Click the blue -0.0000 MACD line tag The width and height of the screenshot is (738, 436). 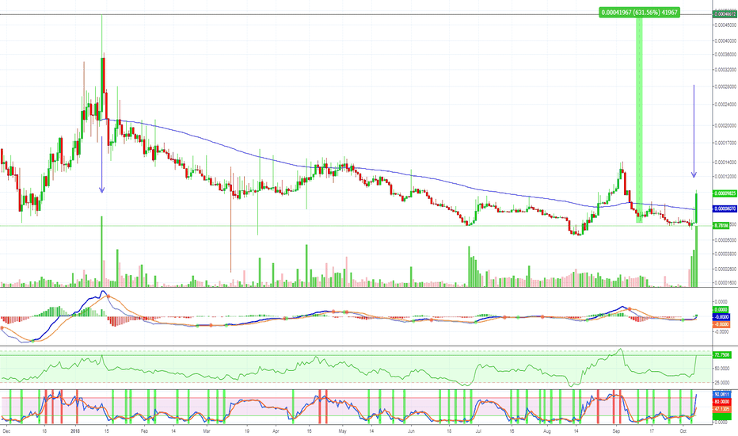pos(721,317)
